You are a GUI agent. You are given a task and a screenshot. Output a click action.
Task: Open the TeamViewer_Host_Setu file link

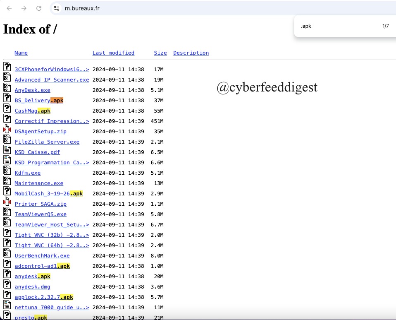point(52,225)
